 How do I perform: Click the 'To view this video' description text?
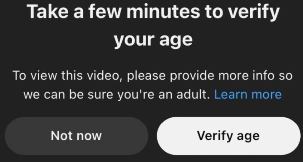(x=67, y=75)
